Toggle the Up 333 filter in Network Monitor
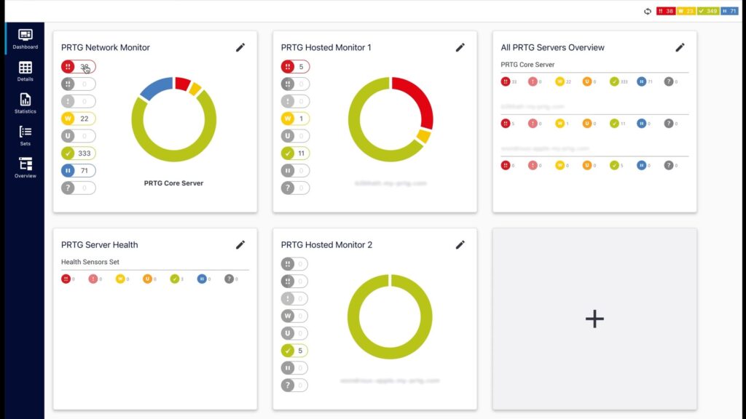This screenshot has height=419, width=746. (78, 153)
